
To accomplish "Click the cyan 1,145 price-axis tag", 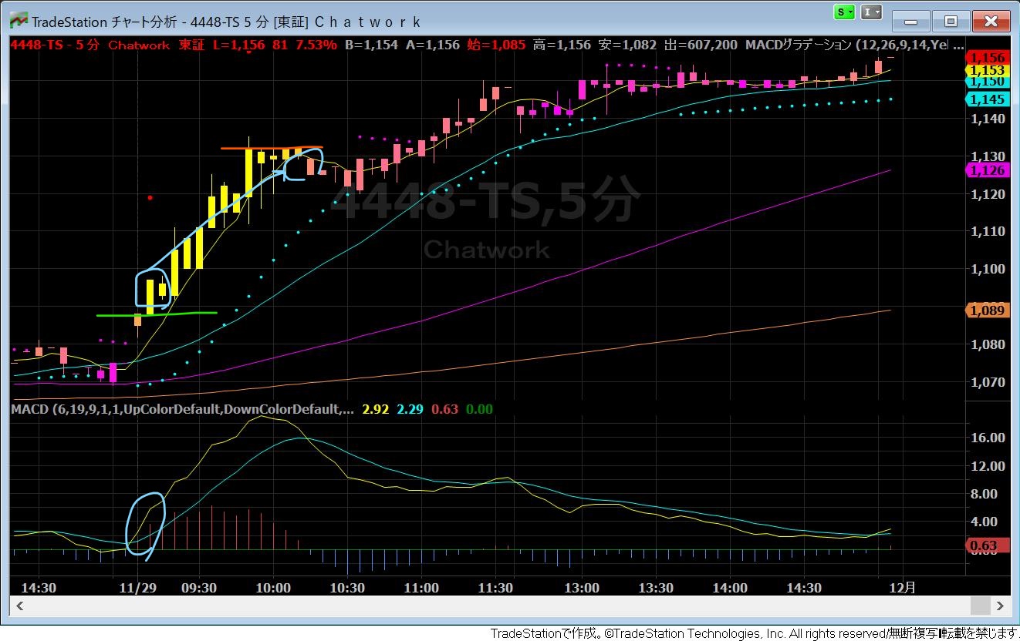I will tap(987, 99).
